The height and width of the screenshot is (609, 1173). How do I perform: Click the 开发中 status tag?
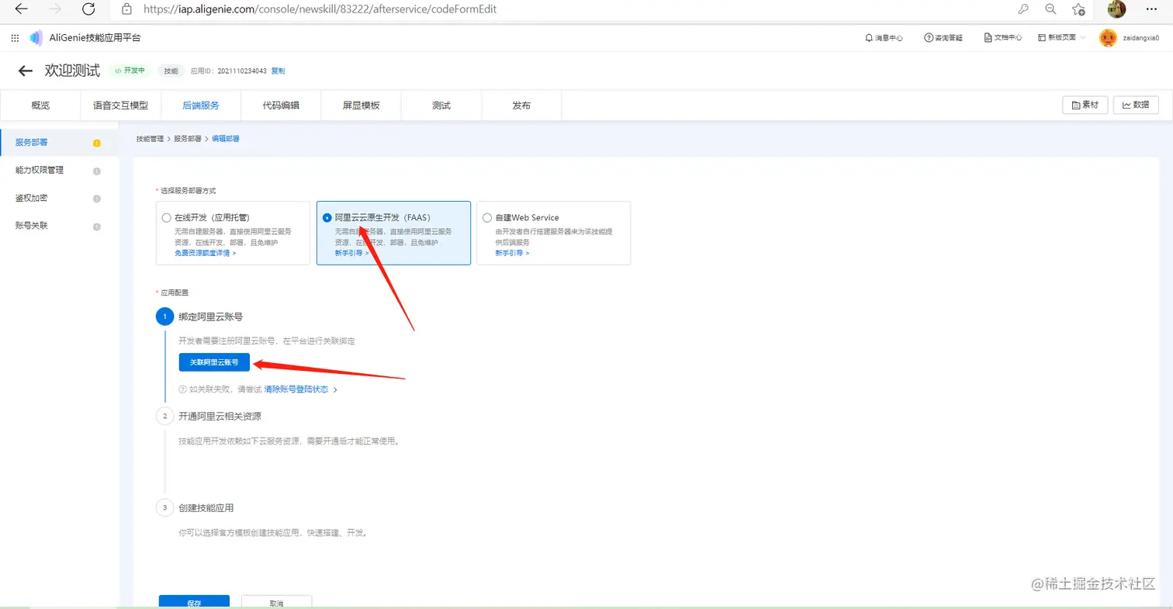(130, 71)
